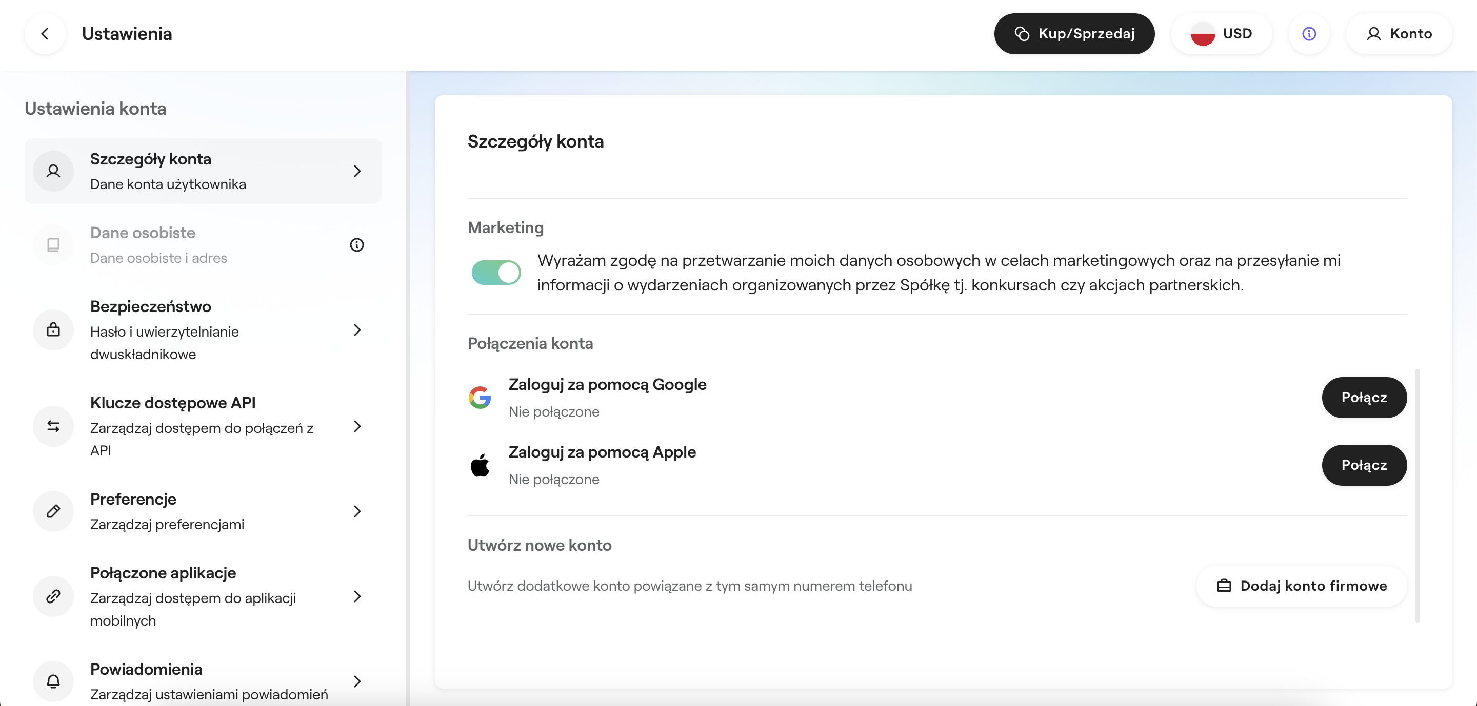Expand Powiadomienia using its chevron arrow
Viewport: 1477px width, 706px height.
point(357,681)
